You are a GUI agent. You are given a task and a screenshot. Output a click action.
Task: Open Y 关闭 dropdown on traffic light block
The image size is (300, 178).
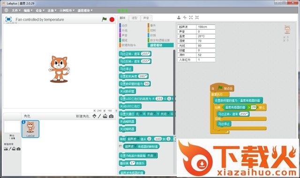[x=168, y=114]
